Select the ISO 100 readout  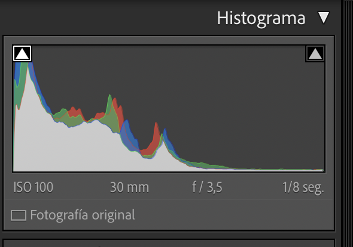tap(34, 187)
